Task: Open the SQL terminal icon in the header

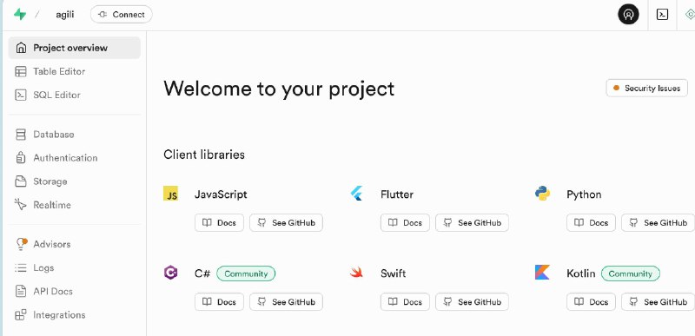Action: click(x=662, y=15)
